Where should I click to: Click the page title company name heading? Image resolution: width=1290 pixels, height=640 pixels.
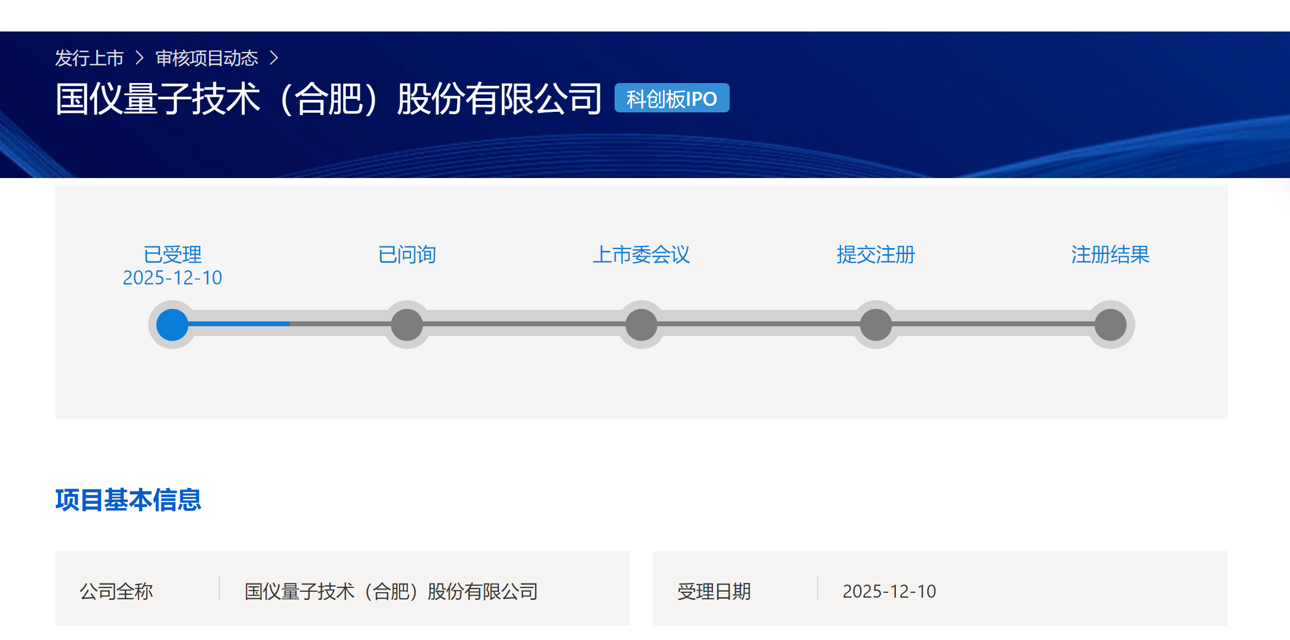coord(328,99)
